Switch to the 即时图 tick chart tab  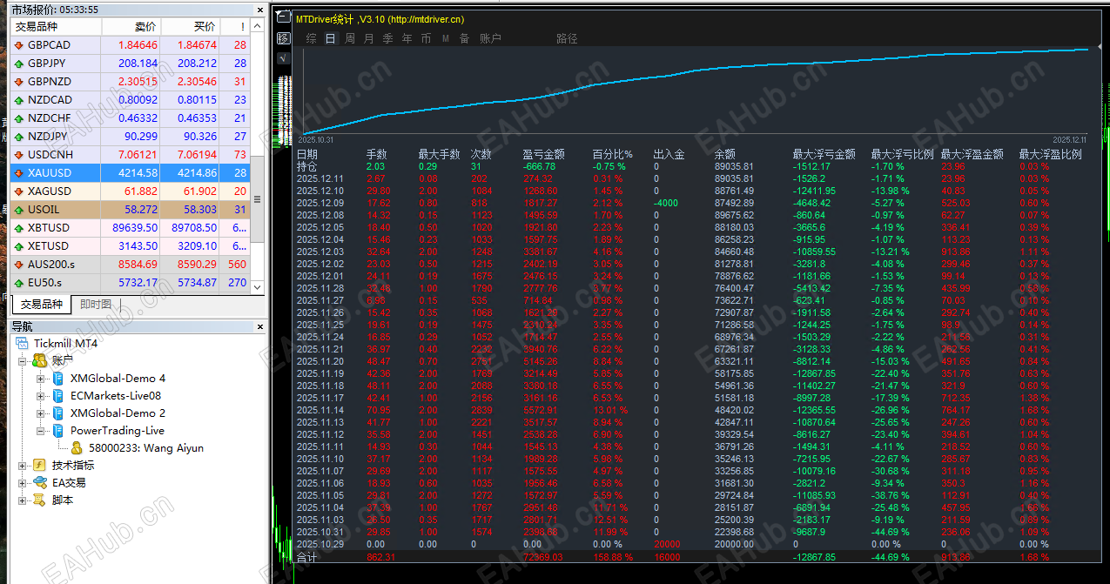96,304
